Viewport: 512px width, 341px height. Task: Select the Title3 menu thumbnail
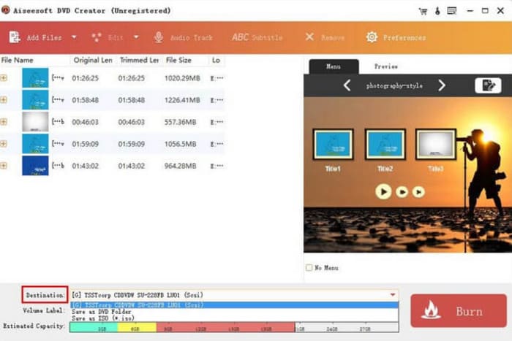click(x=436, y=145)
